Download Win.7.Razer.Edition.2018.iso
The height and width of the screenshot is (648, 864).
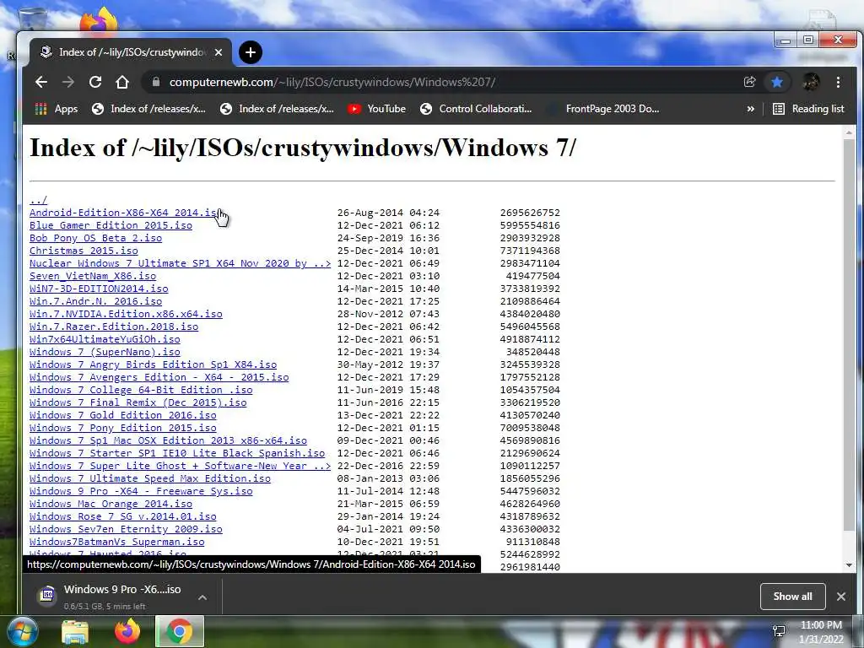point(114,327)
